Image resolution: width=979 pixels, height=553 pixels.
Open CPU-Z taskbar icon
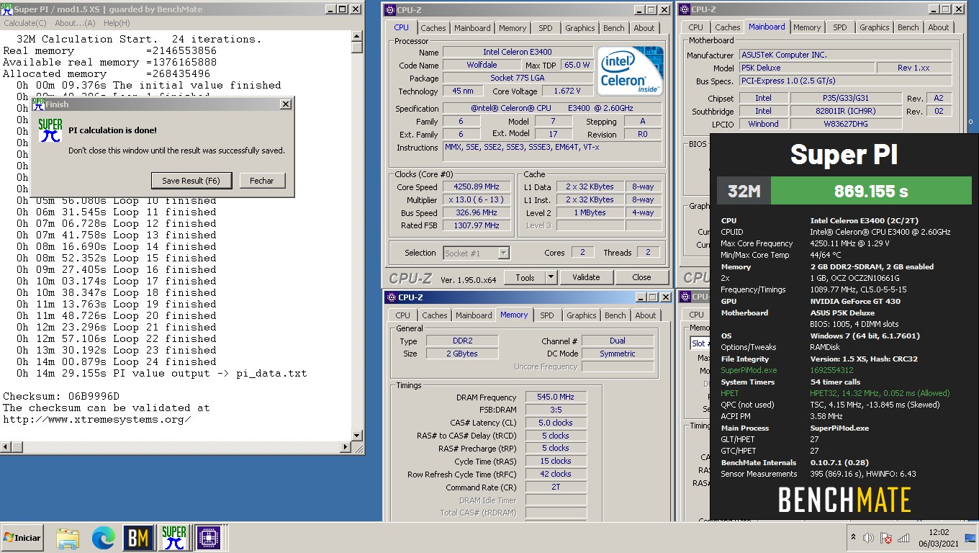pos(209,538)
